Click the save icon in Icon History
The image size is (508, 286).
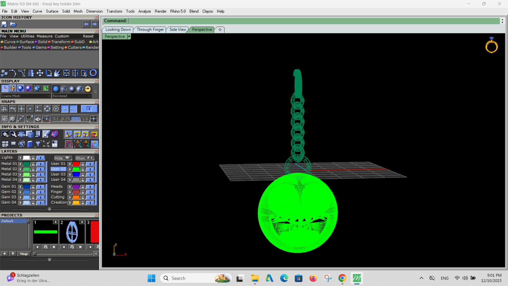(x=4, y=24)
